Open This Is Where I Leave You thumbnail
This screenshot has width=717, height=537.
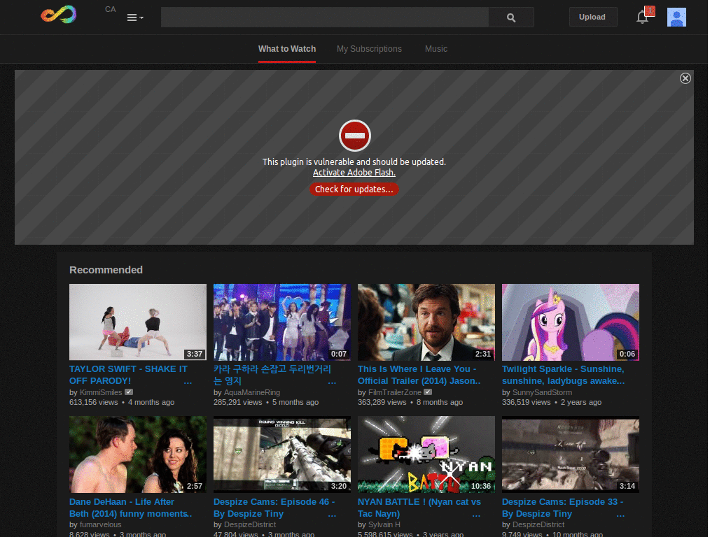point(426,322)
